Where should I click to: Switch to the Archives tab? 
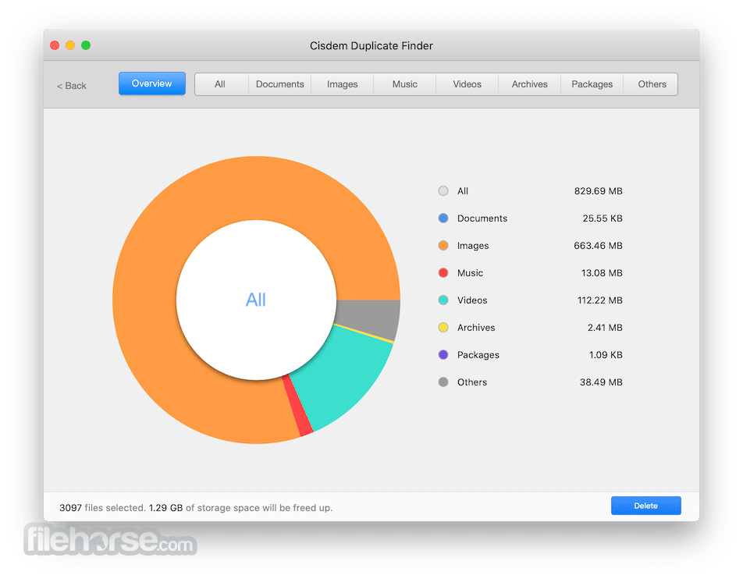pos(529,84)
